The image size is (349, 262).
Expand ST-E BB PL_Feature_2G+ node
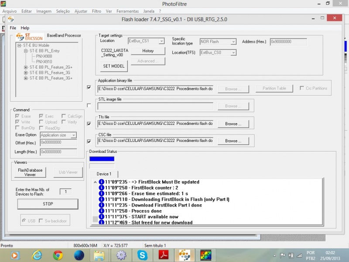click(x=26, y=67)
